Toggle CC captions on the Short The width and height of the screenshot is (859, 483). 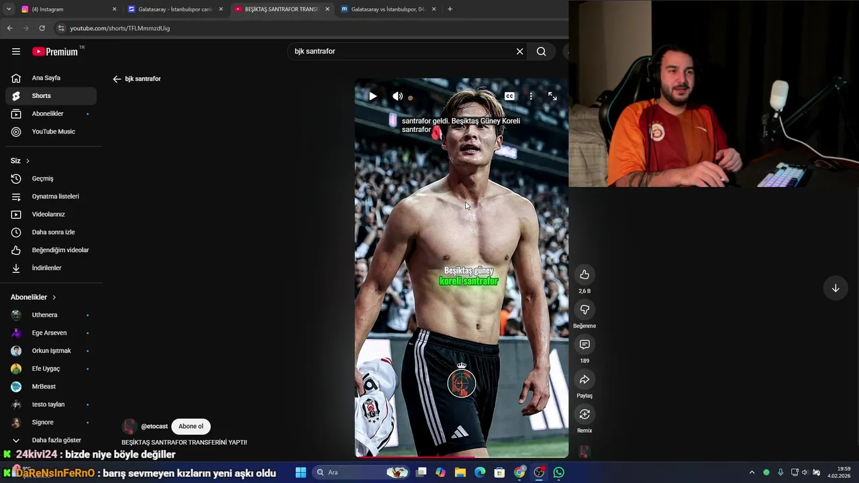pyautogui.click(x=509, y=97)
